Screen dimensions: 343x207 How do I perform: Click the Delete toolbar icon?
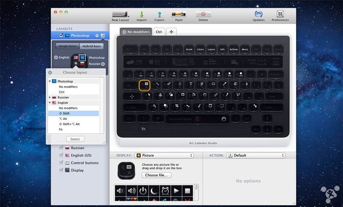(x=203, y=14)
